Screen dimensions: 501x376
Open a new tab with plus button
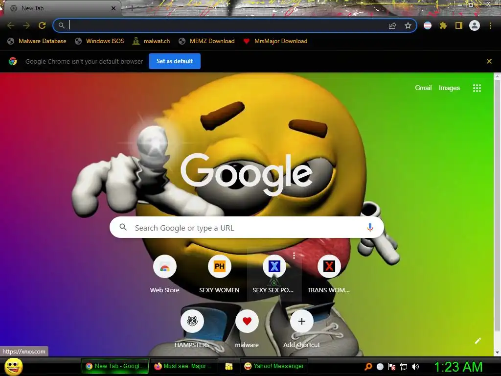[132, 8]
